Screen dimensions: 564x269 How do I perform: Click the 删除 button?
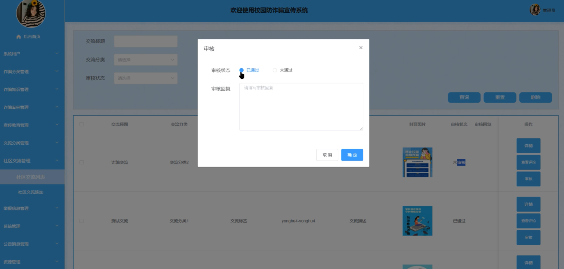(535, 97)
